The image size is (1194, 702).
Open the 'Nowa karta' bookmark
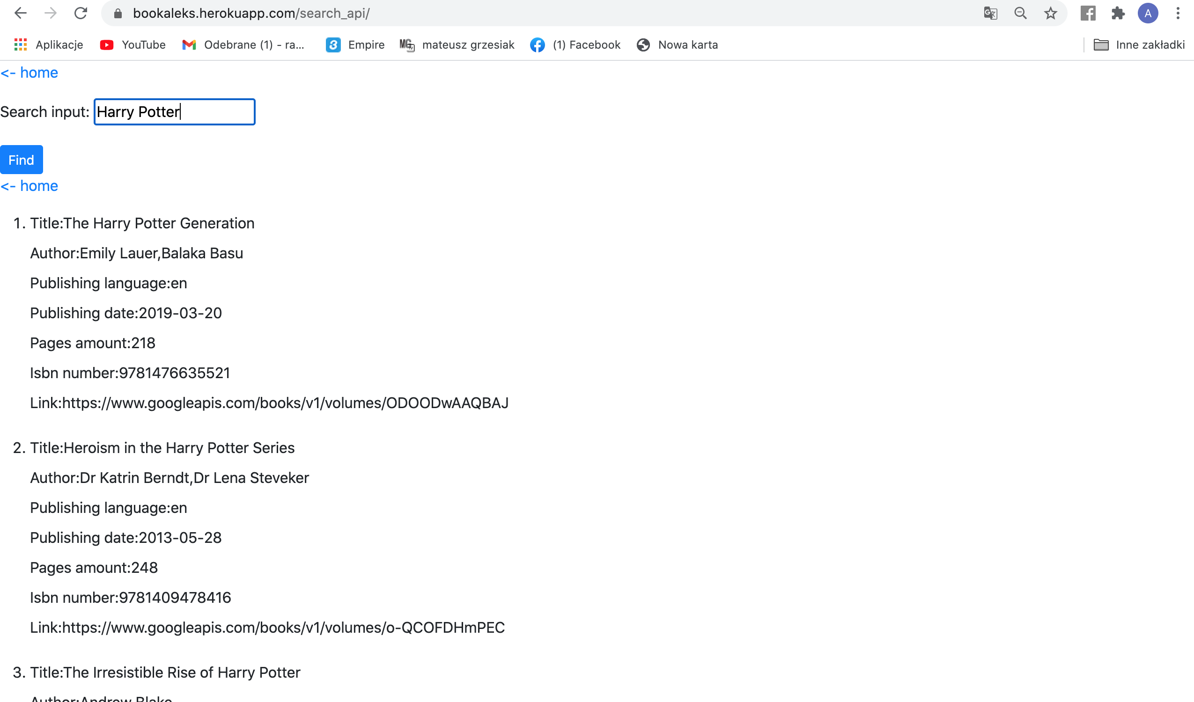point(678,44)
